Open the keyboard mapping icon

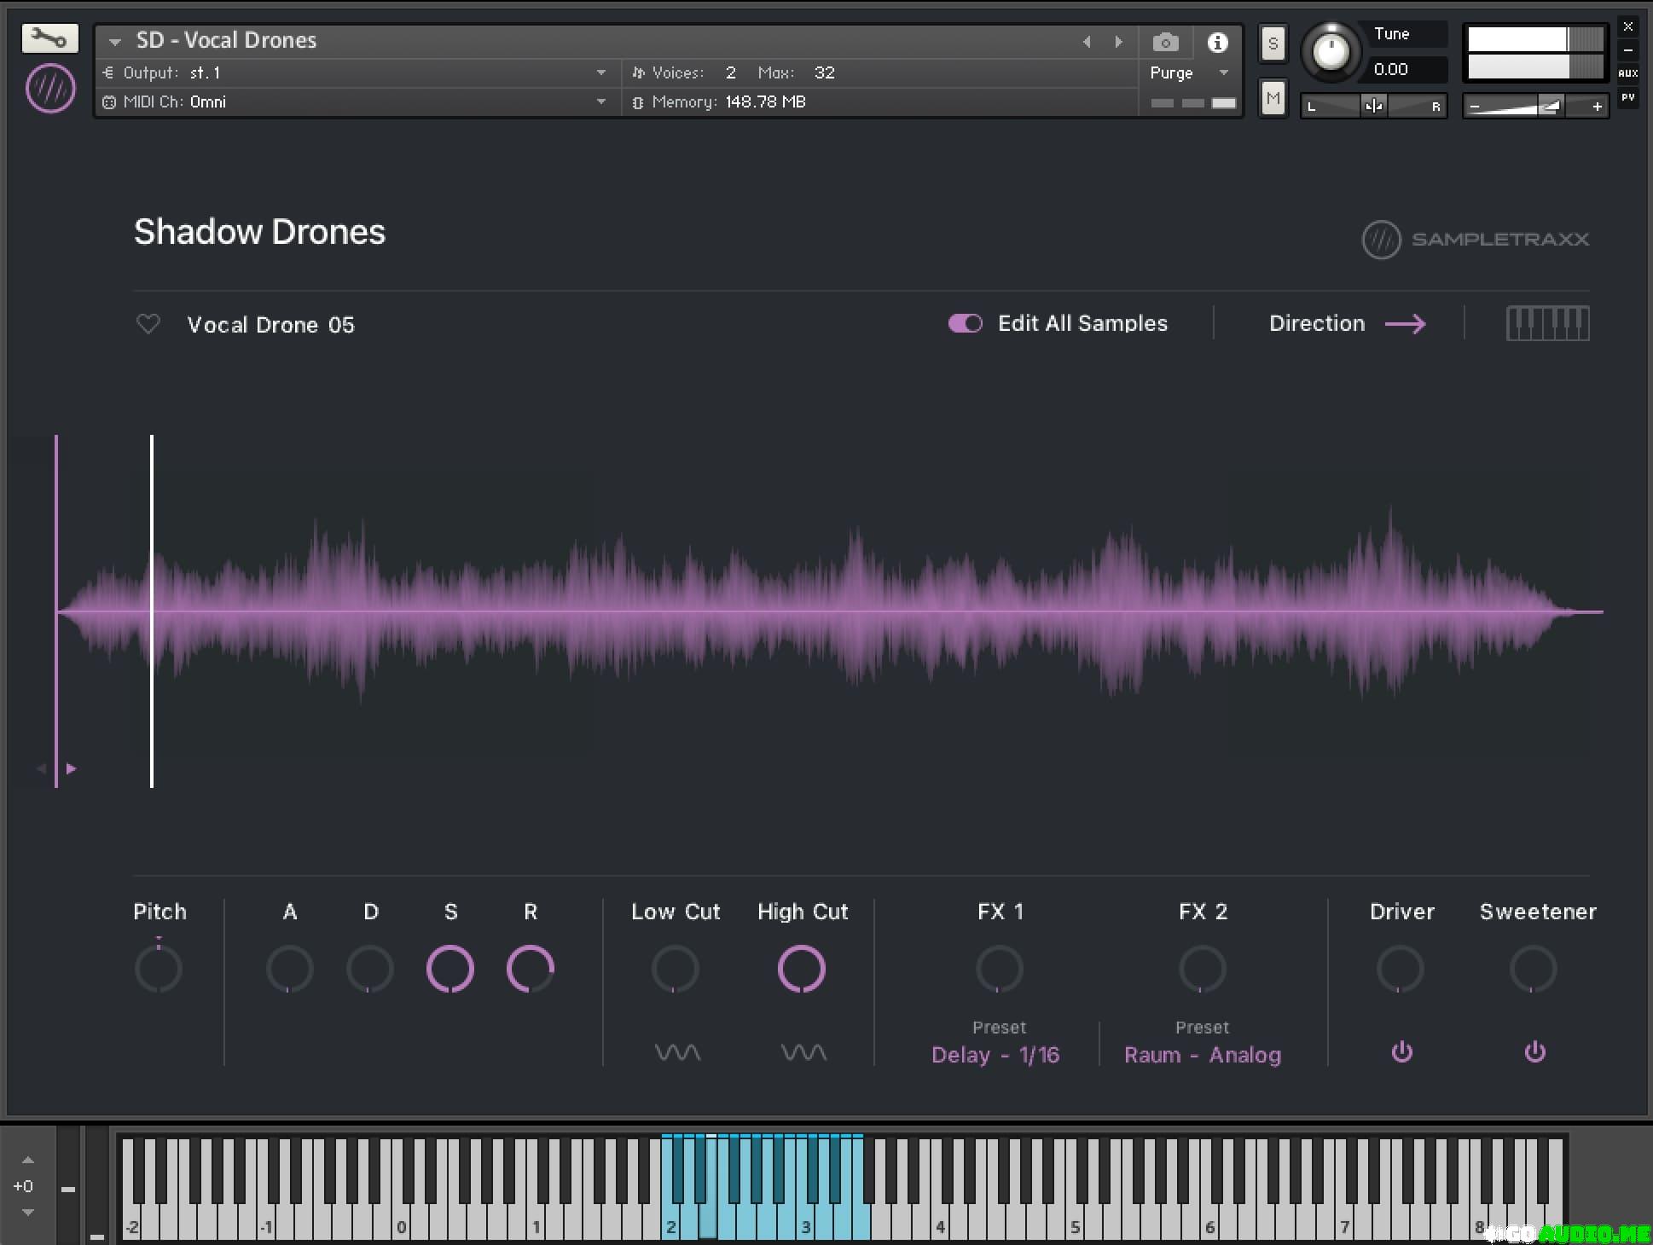pos(1547,324)
